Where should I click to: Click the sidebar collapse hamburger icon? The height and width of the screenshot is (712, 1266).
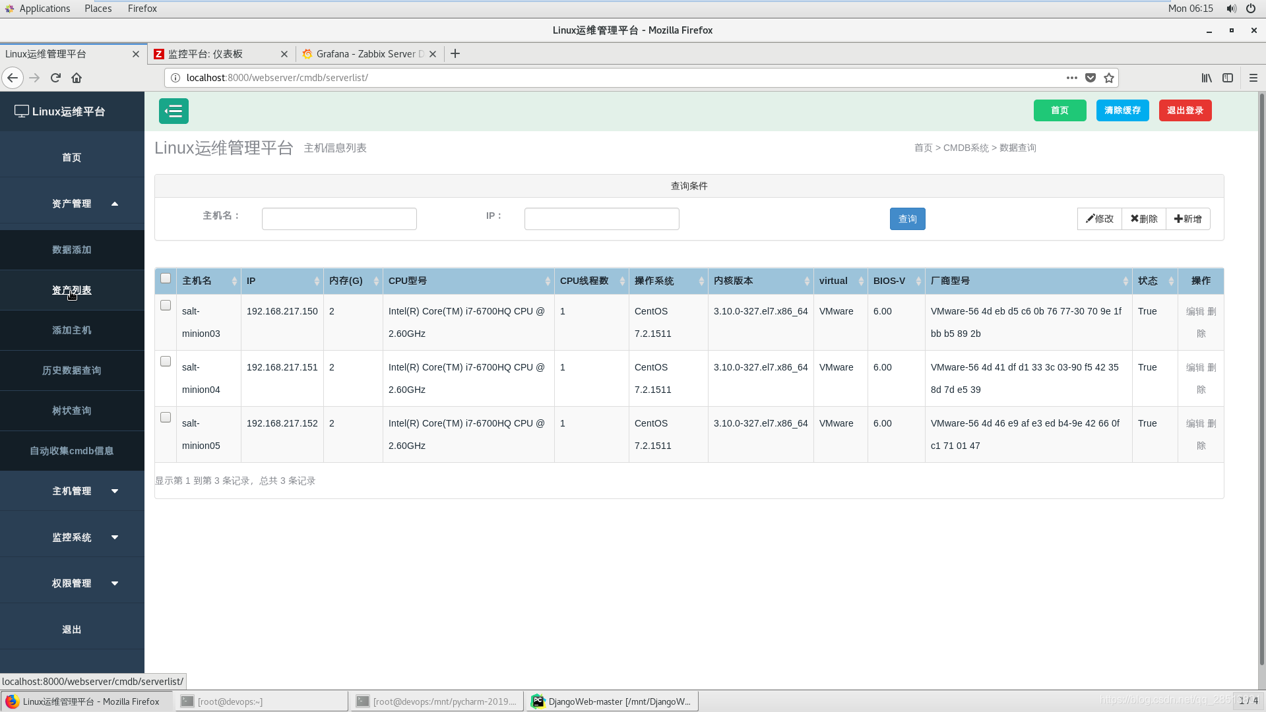tap(174, 111)
